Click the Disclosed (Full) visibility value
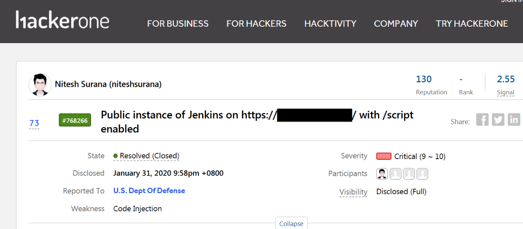The image size is (523, 229). click(402, 191)
